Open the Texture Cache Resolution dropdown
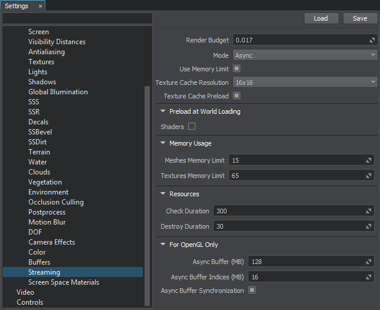 pyautogui.click(x=305, y=82)
